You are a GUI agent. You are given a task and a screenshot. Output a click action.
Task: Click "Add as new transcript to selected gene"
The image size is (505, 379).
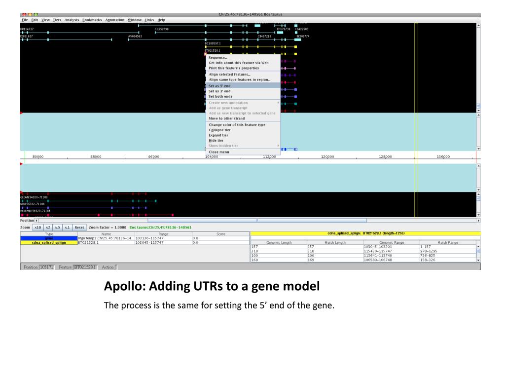243,113
